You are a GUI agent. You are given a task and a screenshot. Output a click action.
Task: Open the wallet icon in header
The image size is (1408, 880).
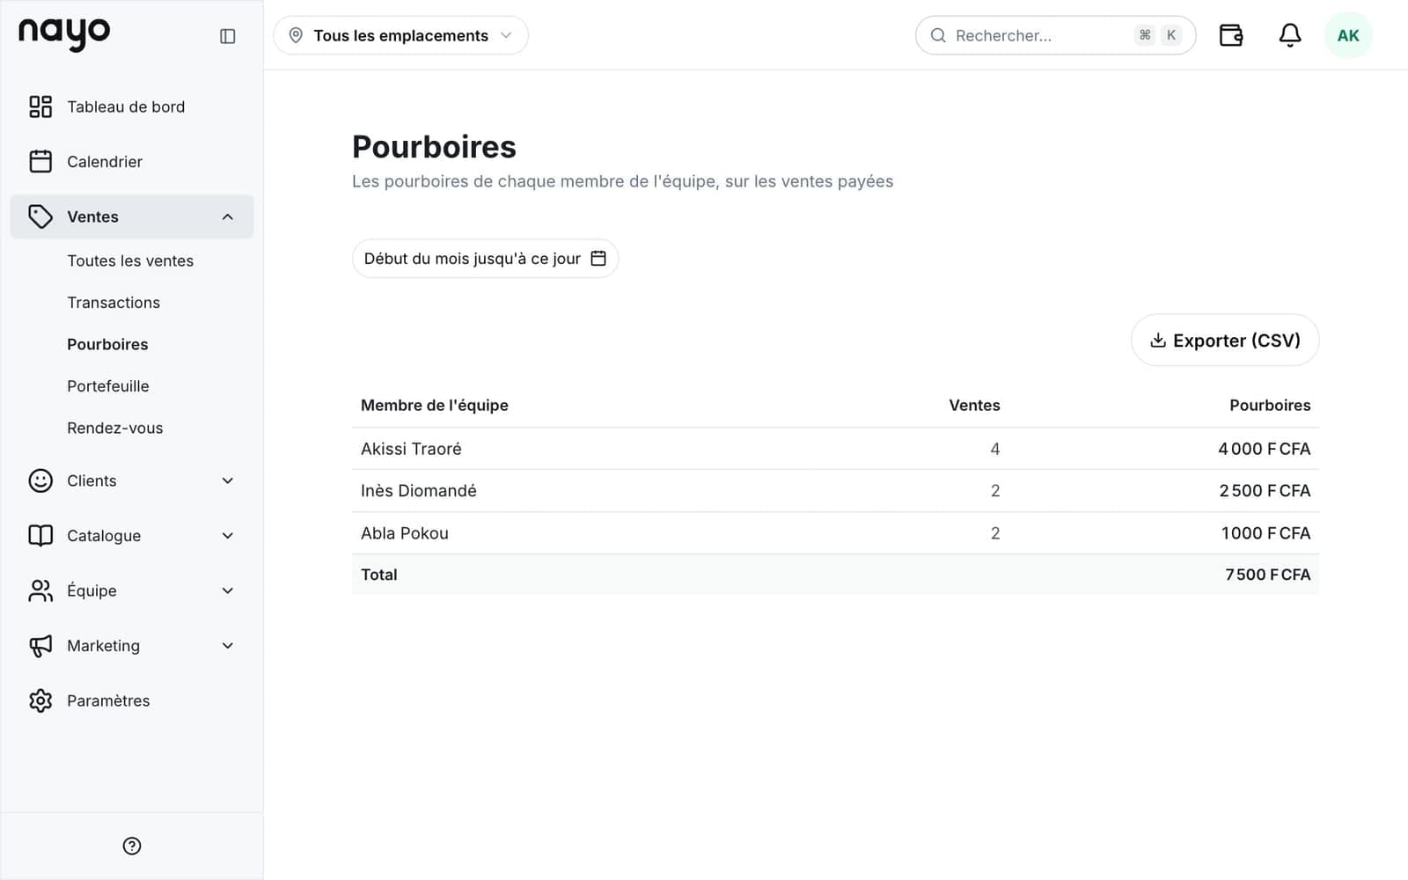1231,35
